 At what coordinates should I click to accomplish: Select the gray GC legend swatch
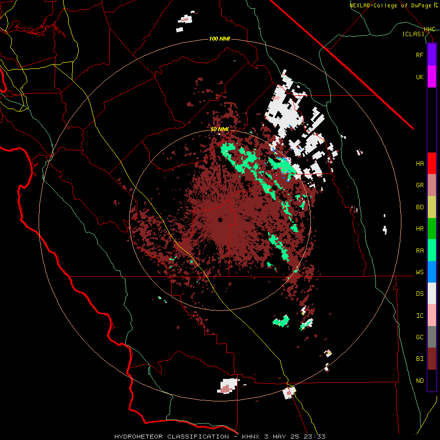coord(432,337)
